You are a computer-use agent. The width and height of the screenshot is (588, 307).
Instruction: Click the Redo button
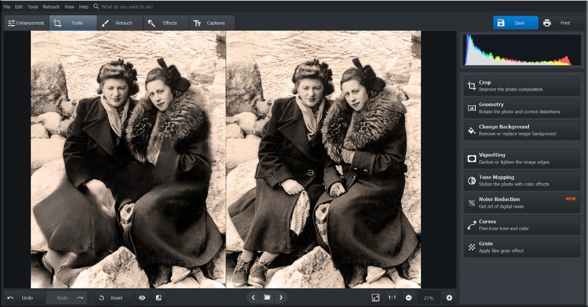(67, 298)
